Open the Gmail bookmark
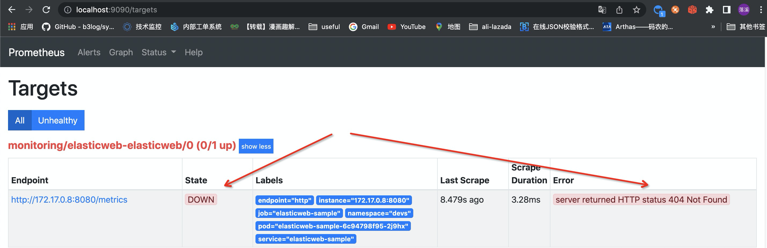 (x=364, y=27)
